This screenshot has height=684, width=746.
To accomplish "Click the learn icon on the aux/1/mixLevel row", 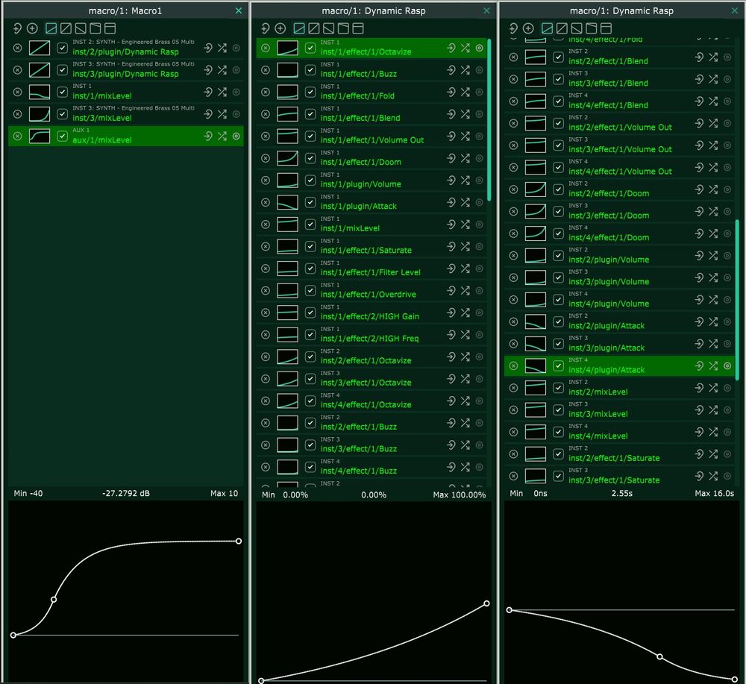I will tap(208, 136).
